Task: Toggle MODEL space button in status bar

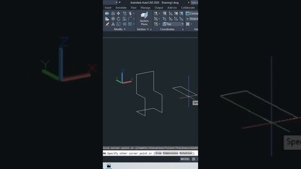Action: point(185,159)
